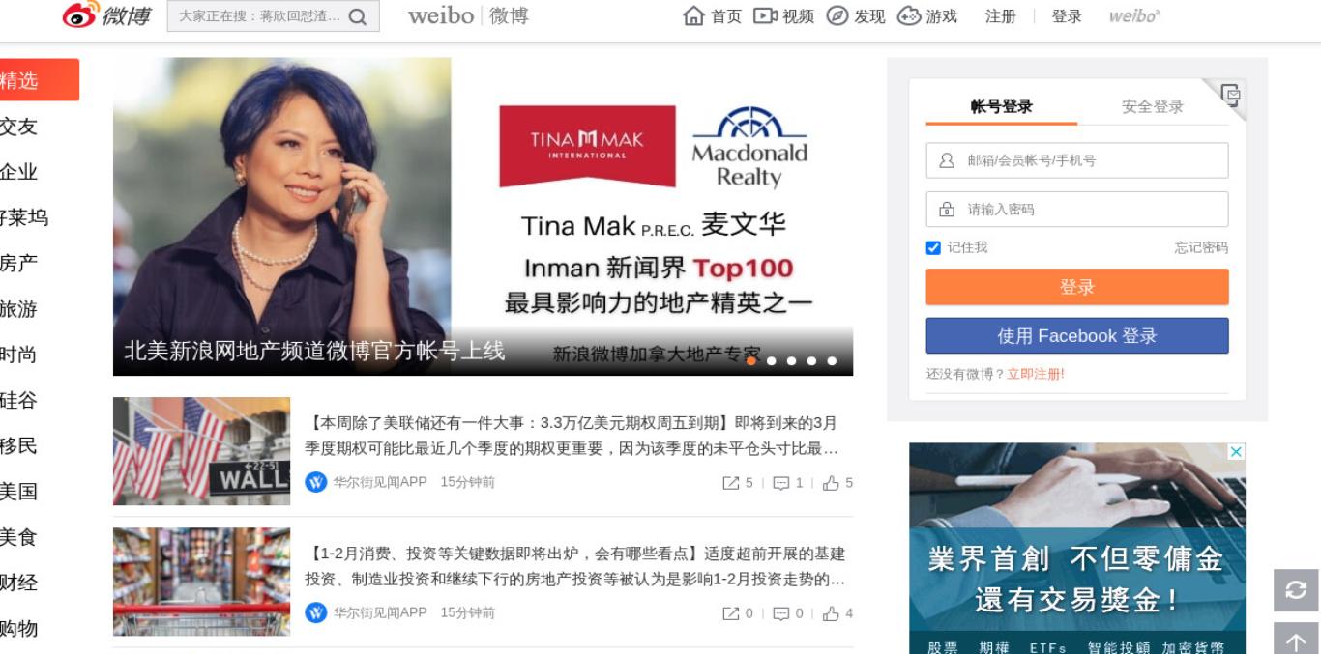Click the orange 登录 button
Viewport: 1321px width, 654px height.
(1077, 287)
